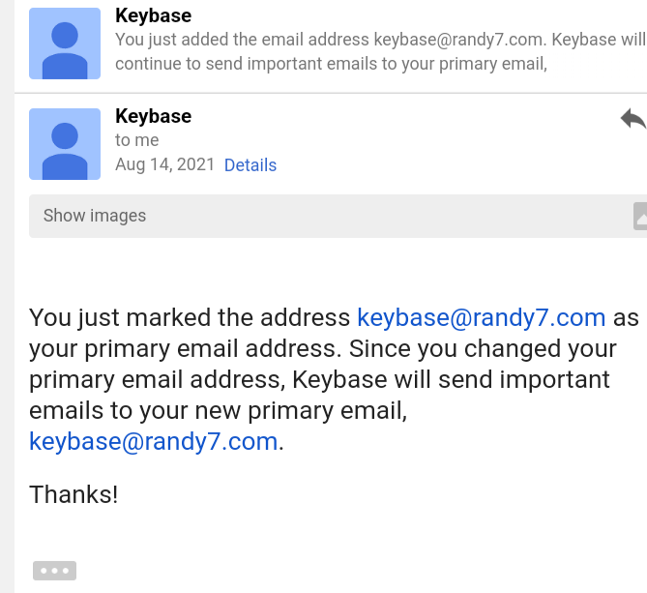Screen dimensions: 647x593
Task: Click snippet line "continue to send important emails"
Action: (332, 64)
